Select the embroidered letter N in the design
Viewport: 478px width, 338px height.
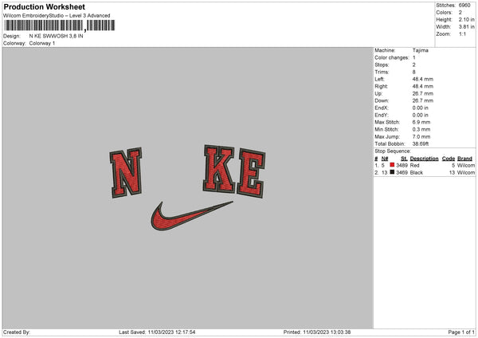click(x=126, y=173)
